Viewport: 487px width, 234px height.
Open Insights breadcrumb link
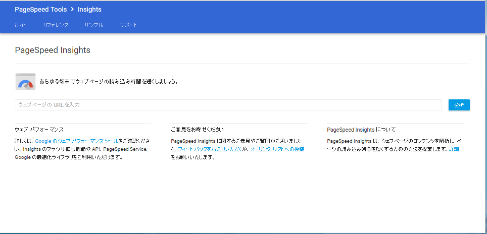pos(89,10)
